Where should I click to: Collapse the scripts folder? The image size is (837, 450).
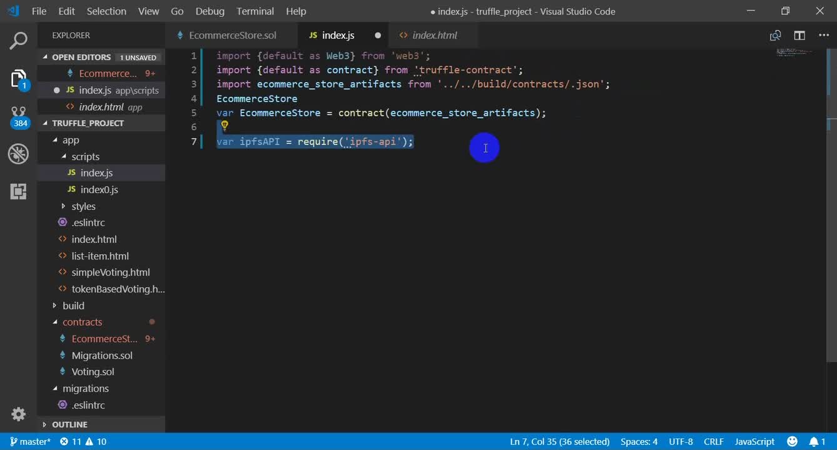(x=100, y=157)
